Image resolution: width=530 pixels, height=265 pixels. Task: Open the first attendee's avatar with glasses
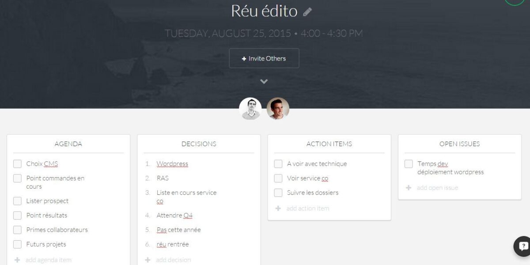click(250, 109)
